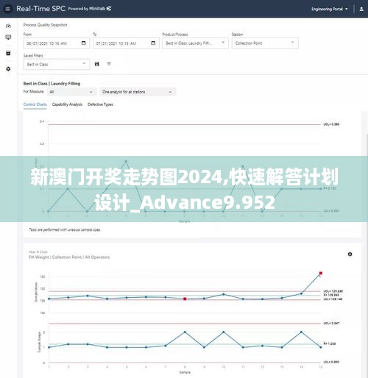The image size is (368, 378).
Task: Click the user account icon
Action: point(361,9)
